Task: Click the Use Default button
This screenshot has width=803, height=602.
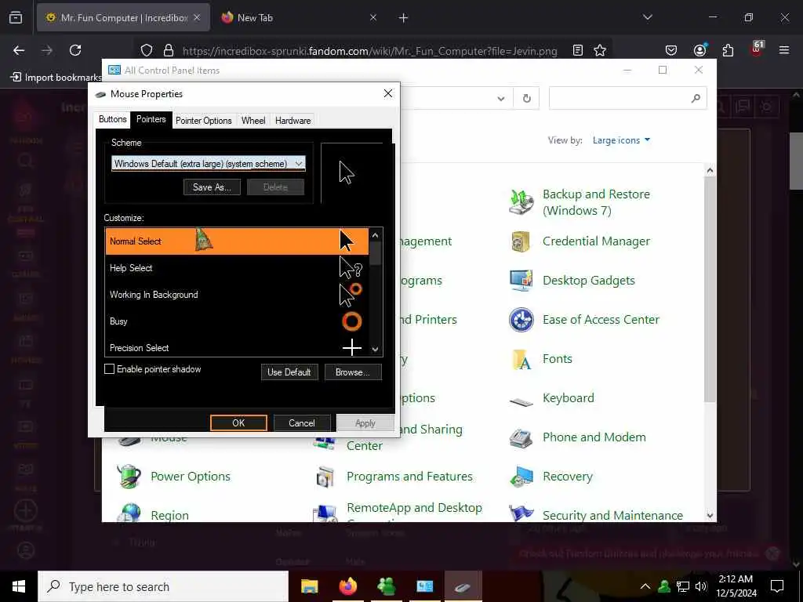Action: tap(289, 372)
